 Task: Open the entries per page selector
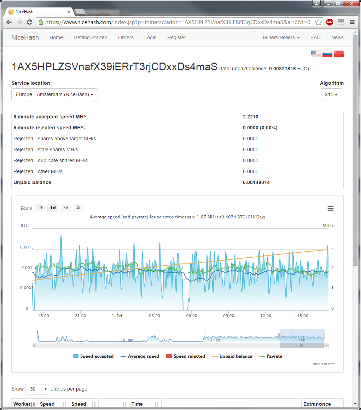(37, 389)
